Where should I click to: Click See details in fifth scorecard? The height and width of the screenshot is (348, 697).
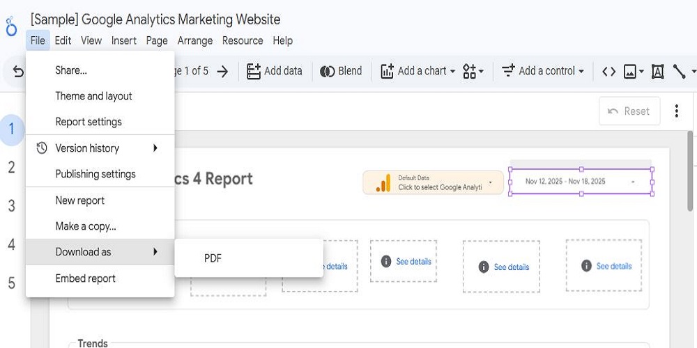[614, 266]
